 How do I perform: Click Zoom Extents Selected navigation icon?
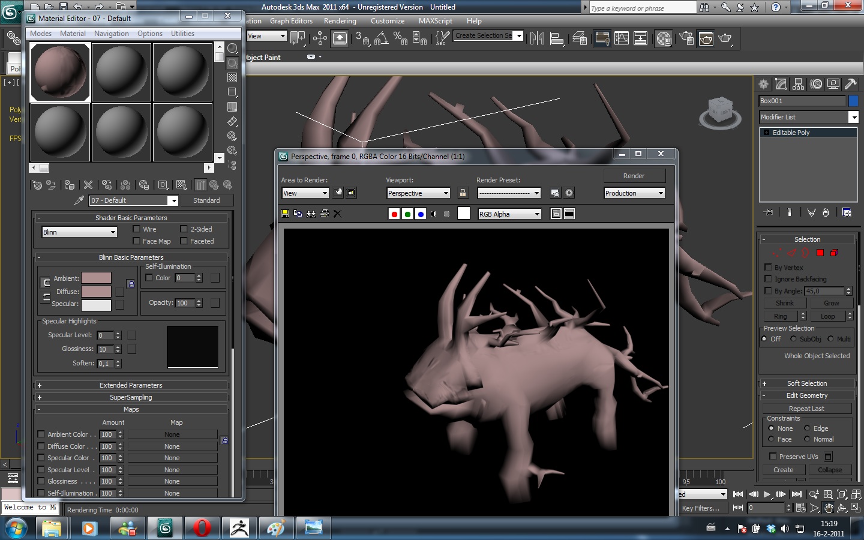[x=842, y=494]
